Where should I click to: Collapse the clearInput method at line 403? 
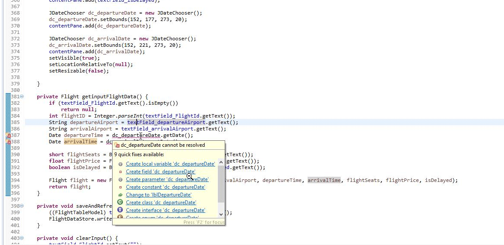[x=22, y=238]
